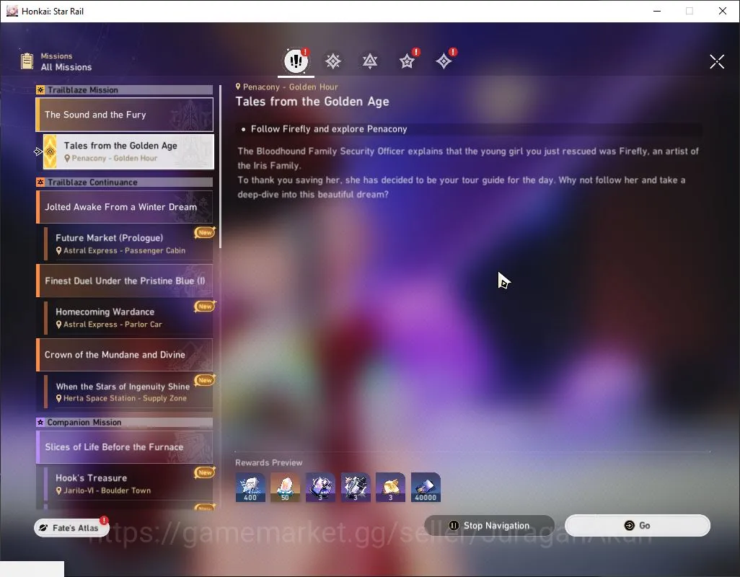Click New badge on When the Stars of Ingenuity Shine
The width and height of the screenshot is (740, 577).
click(x=205, y=380)
